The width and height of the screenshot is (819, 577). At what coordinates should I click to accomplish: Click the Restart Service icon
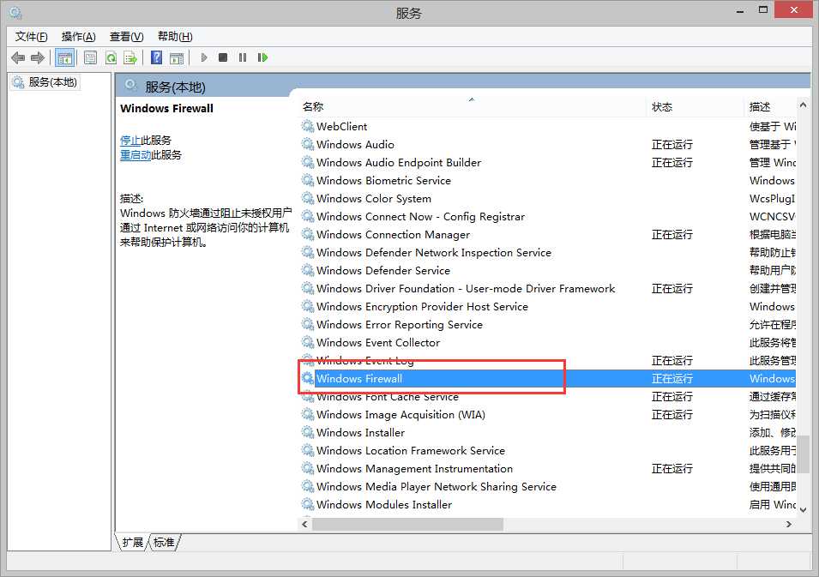click(262, 57)
